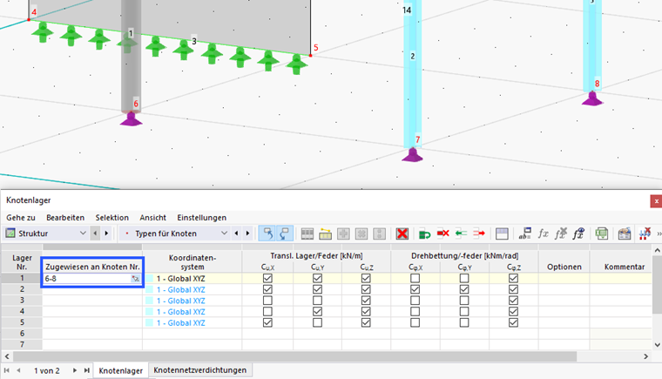Select row header for Lager Nr. 6

[x=22, y=334]
